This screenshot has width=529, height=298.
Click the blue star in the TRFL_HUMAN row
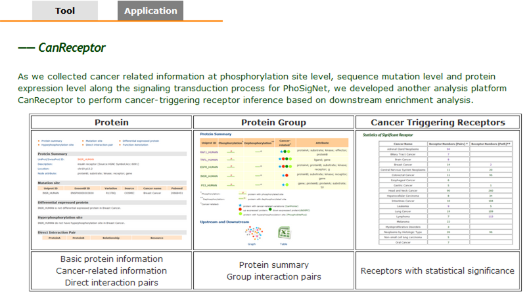point(280,159)
